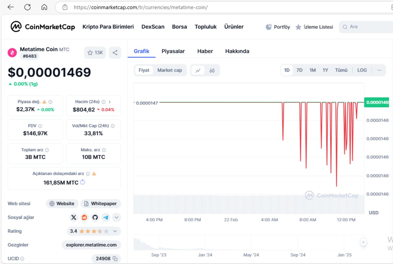The width and height of the screenshot is (393, 264).
Task: Open Borsa menu
Action: (179, 27)
